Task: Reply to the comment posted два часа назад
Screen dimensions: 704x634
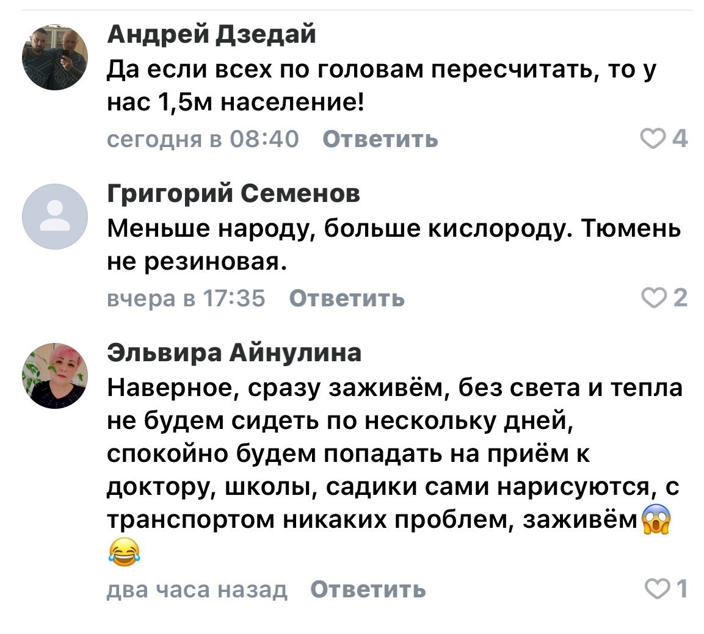Action: (368, 589)
